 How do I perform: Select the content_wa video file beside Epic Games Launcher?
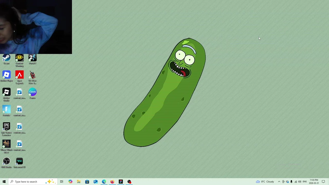(x=20, y=128)
